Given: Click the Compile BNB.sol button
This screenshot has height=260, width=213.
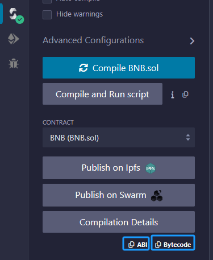Looking at the screenshot, I should click(119, 68).
